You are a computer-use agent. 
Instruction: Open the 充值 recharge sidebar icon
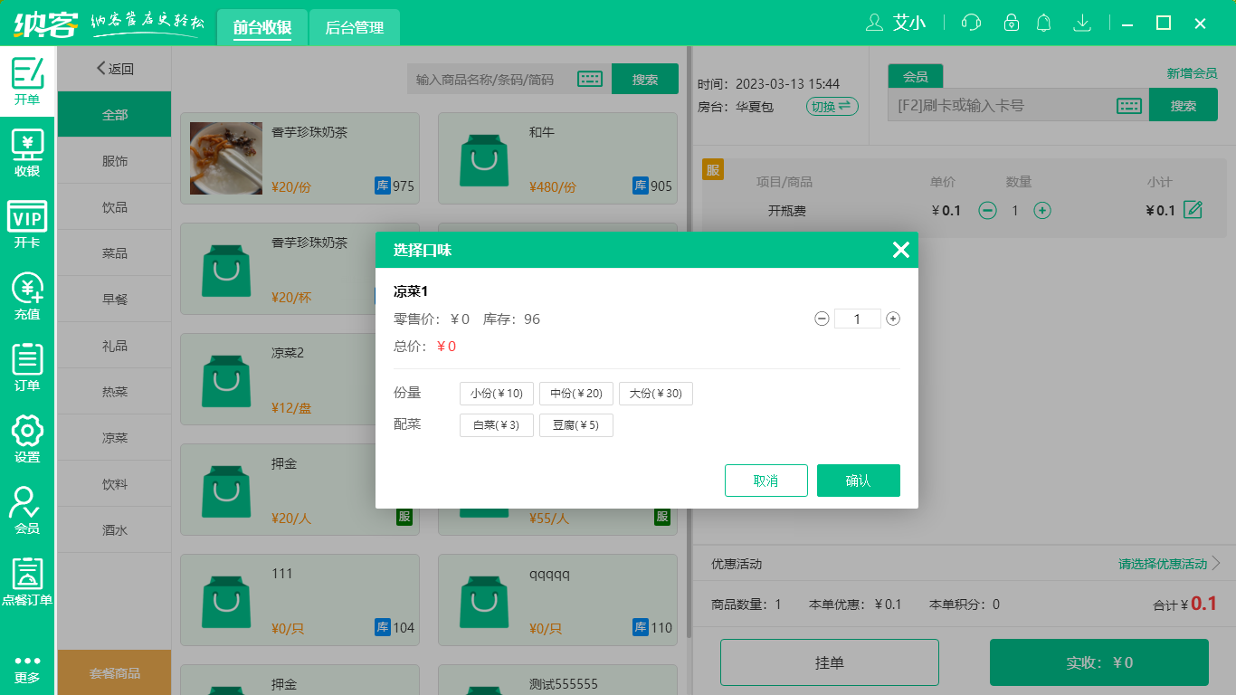coord(27,296)
